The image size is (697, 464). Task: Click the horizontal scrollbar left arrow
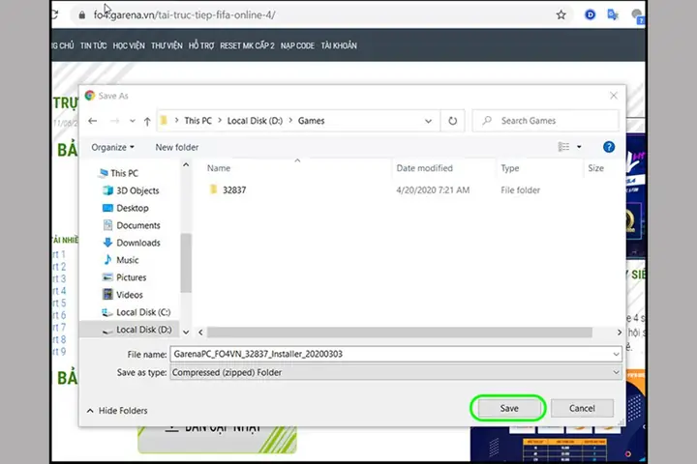coord(200,333)
